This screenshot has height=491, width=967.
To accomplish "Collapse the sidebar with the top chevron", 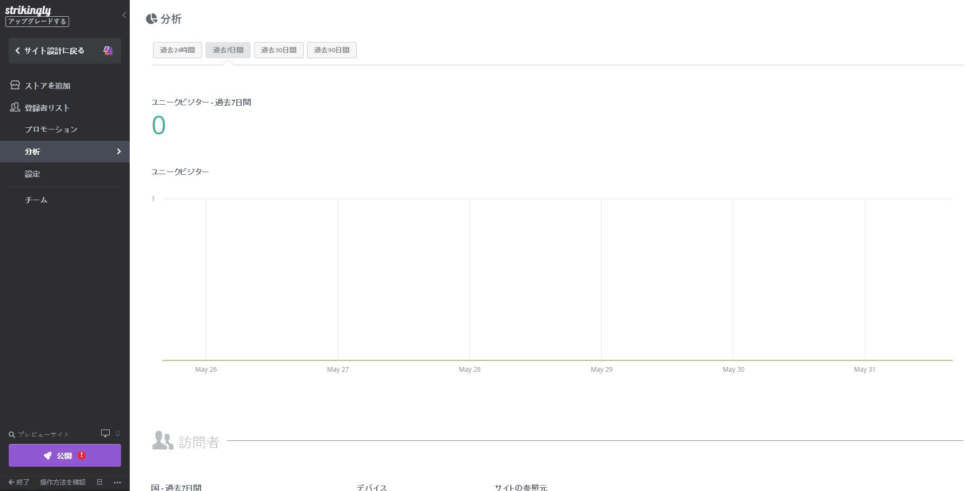I will tap(124, 15).
